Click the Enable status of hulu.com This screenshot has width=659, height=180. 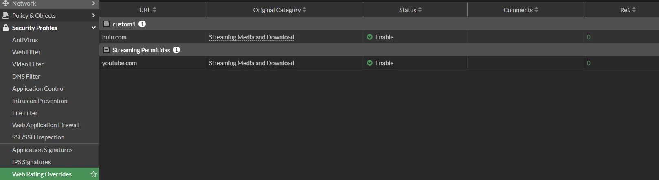(384, 37)
